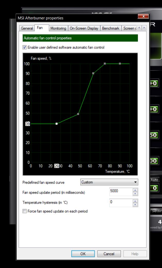The height and width of the screenshot is (268, 162).
Task: Click the Help button
Action: 135,254
